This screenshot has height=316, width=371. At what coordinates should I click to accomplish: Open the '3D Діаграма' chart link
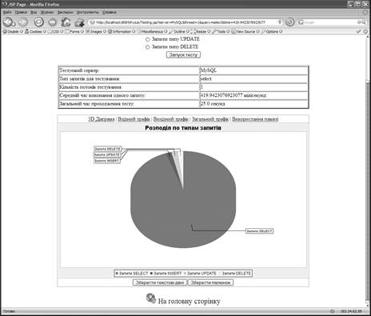[x=102, y=119]
